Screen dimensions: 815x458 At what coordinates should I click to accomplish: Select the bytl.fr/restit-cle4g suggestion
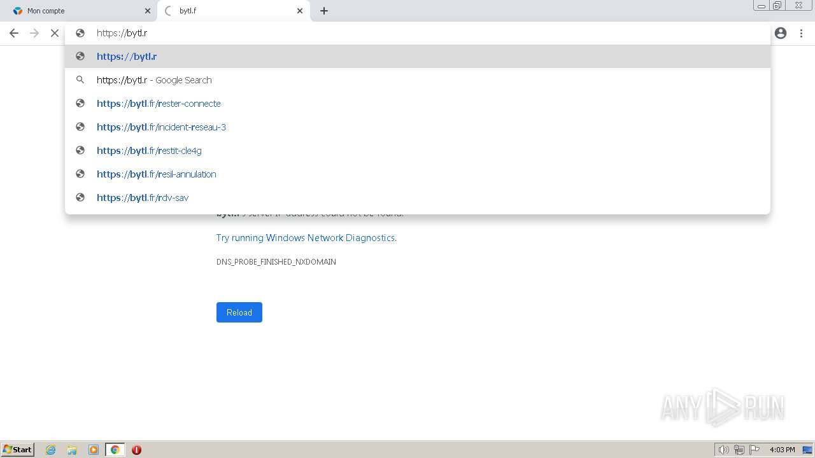tap(418, 151)
